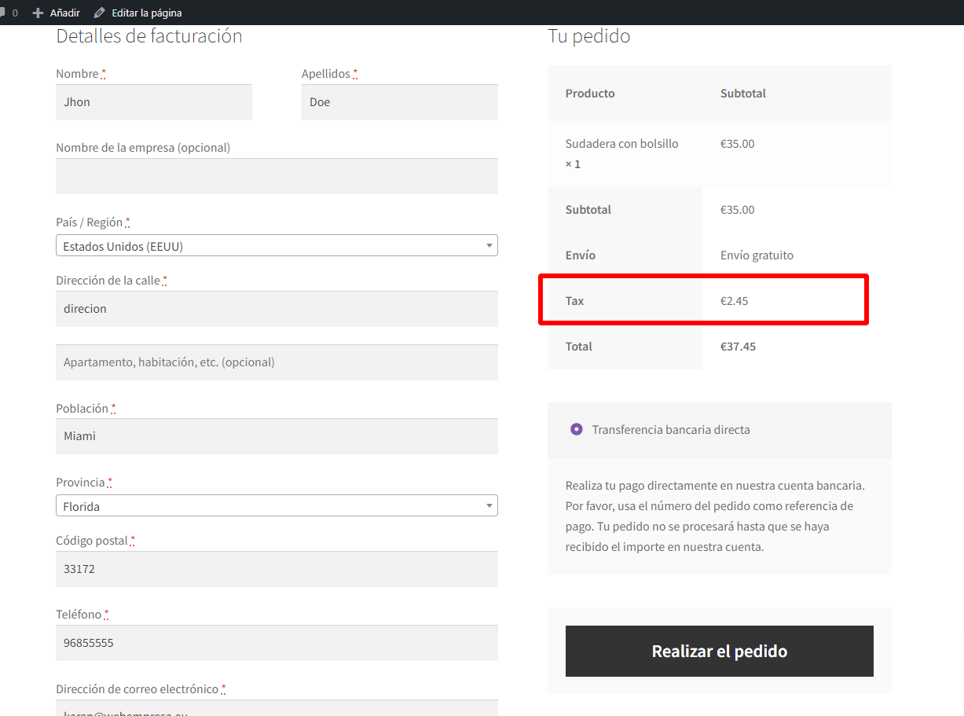Click the Dirección de correo electrónico field
The width and height of the screenshot is (964, 716).
coord(277,707)
